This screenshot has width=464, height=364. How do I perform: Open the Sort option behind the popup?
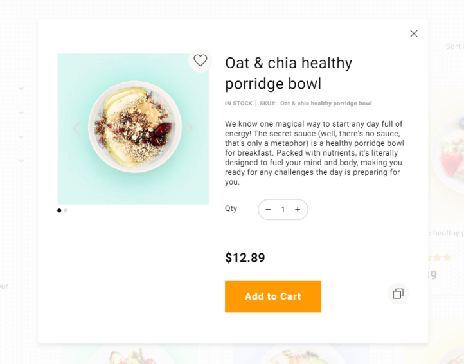click(453, 46)
